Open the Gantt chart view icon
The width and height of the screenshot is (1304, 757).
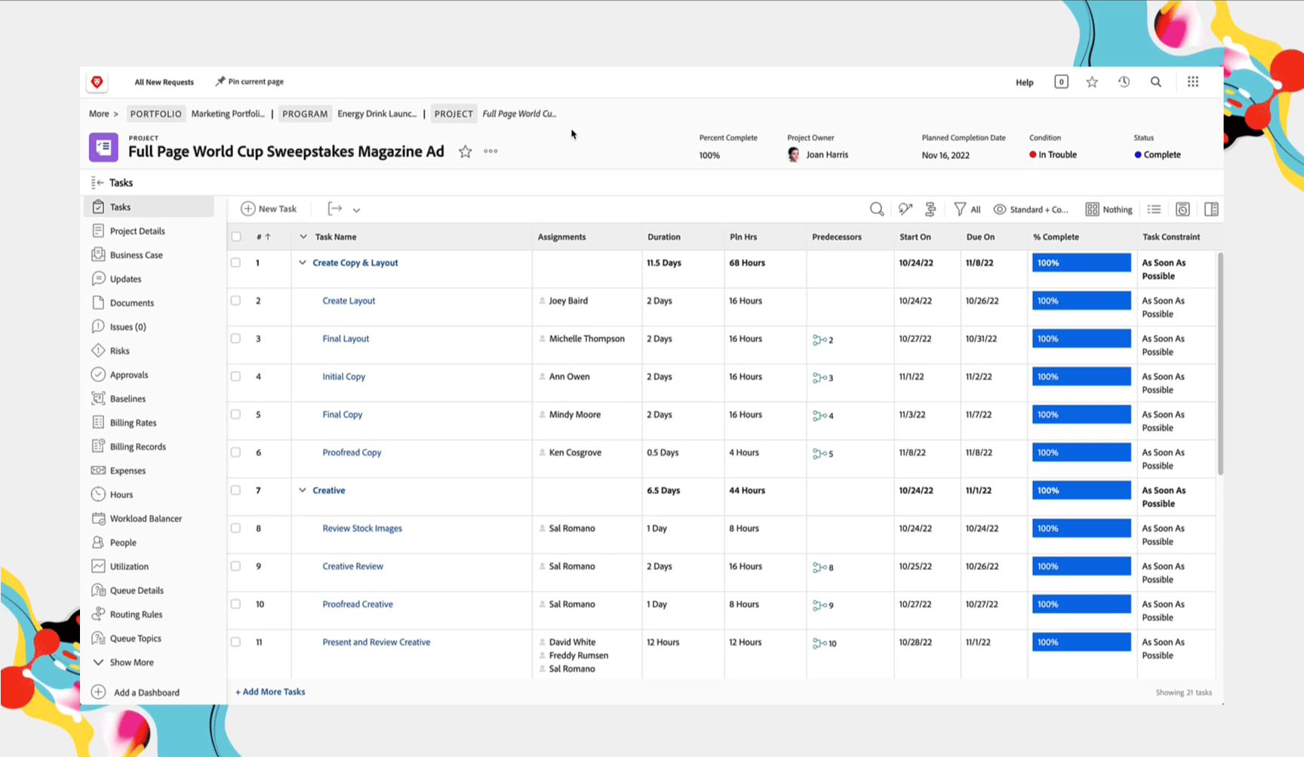[x=930, y=209]
